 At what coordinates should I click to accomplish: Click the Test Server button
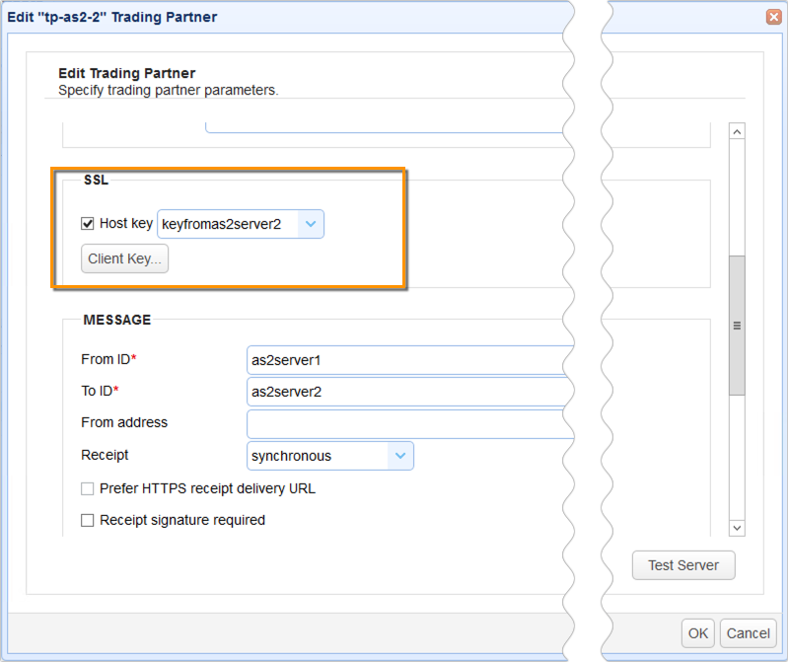click(x=683, y=565)
